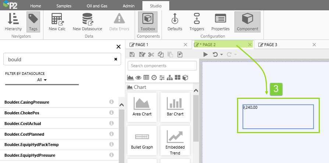Click the Play preview button
This screenshot has width=329, height=163.
(x=206, y=55)
